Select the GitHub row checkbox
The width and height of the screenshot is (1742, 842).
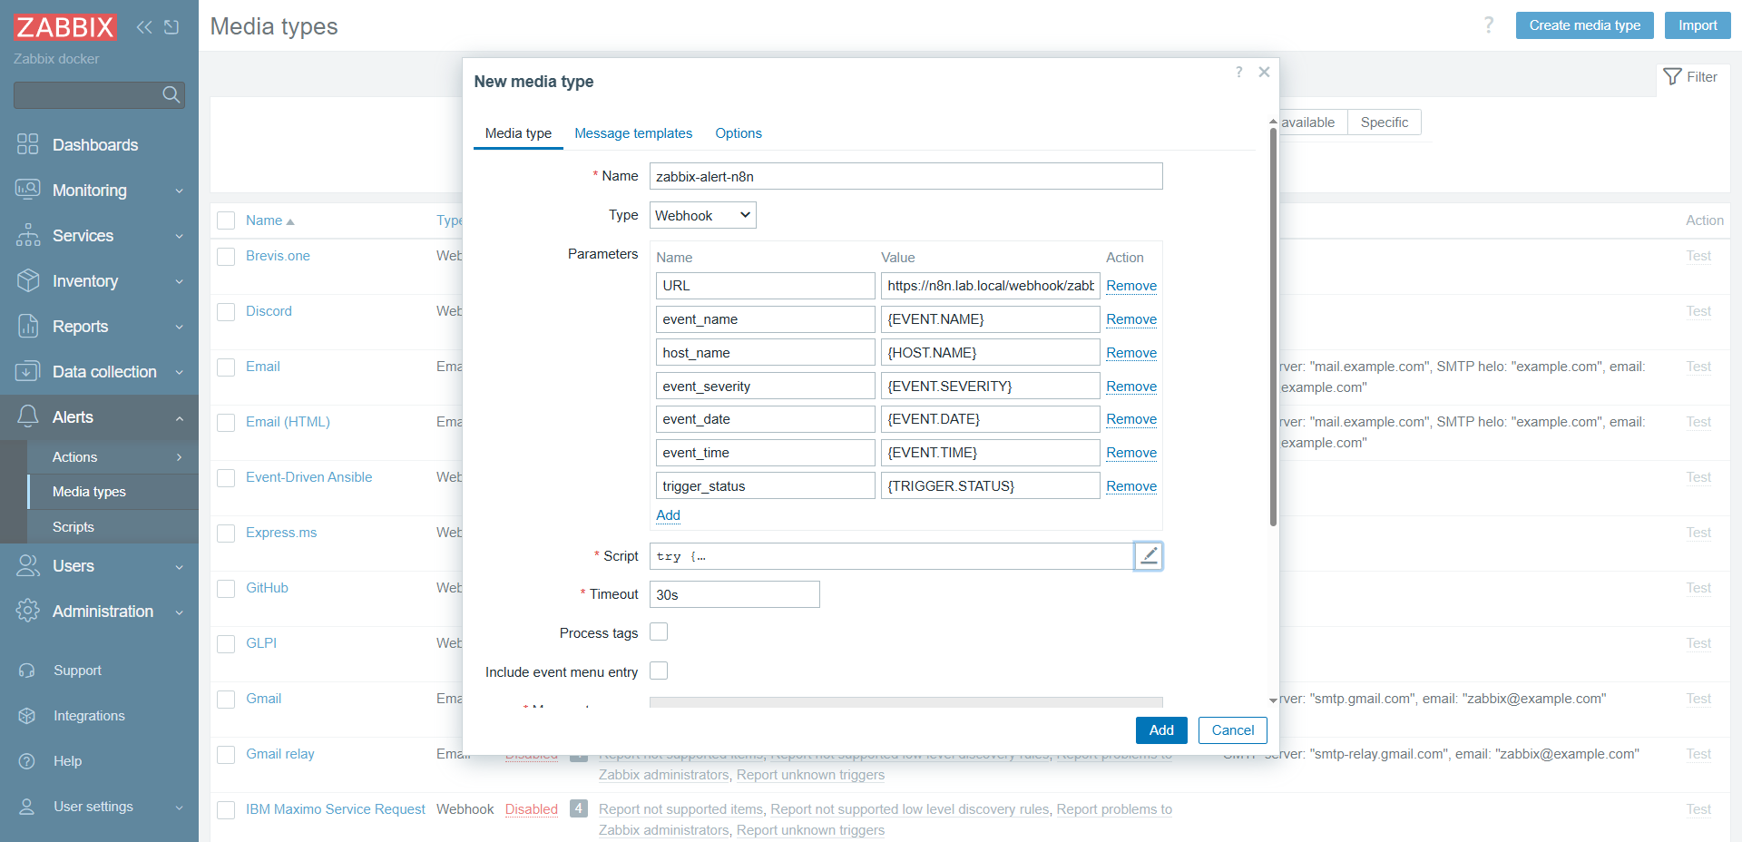click(226, 589)
